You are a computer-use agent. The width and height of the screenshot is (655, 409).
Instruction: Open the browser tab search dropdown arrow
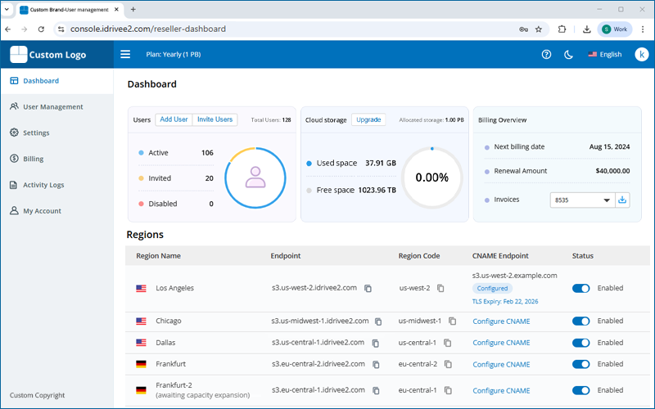tap(7, 9)
